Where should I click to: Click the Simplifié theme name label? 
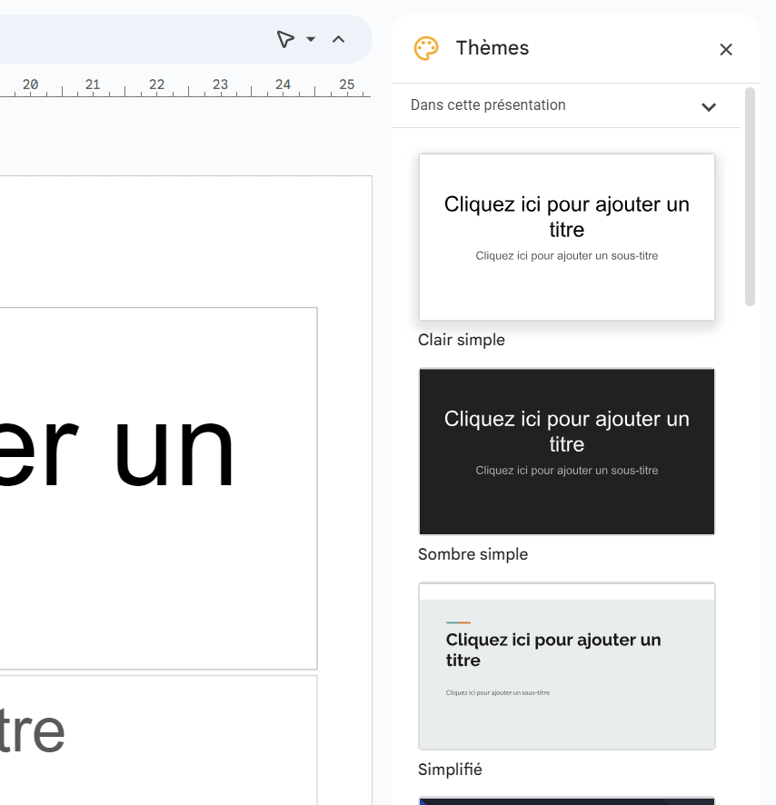(x=450, y=770)
